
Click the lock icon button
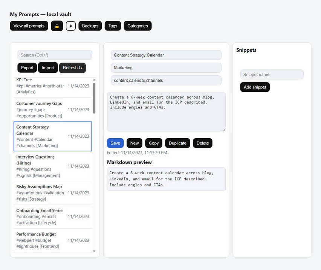coord(57,26)
